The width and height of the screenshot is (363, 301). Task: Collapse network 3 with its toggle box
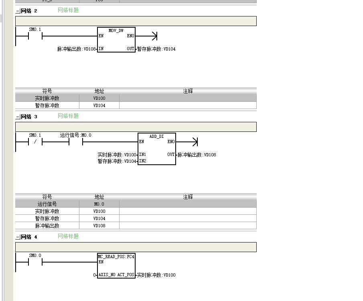(x=18, y=117)
